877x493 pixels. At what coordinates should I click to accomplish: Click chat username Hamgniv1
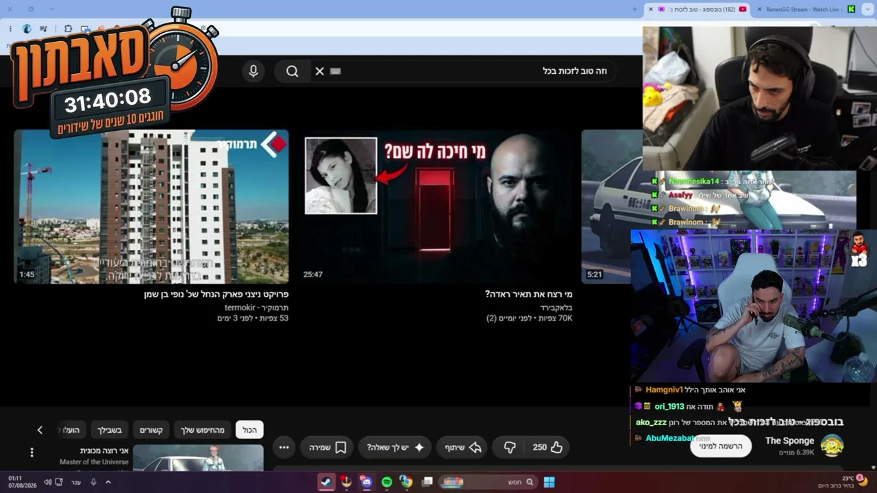pos(664,390)
